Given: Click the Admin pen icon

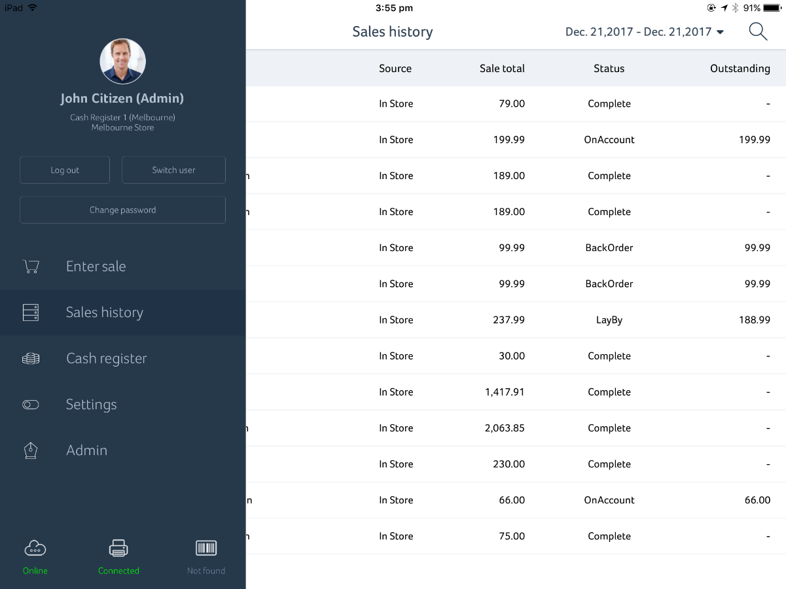Looking at the screenshot, I should coord(31,450).
